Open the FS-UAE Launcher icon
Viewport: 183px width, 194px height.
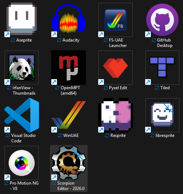(x=116, y=20)
